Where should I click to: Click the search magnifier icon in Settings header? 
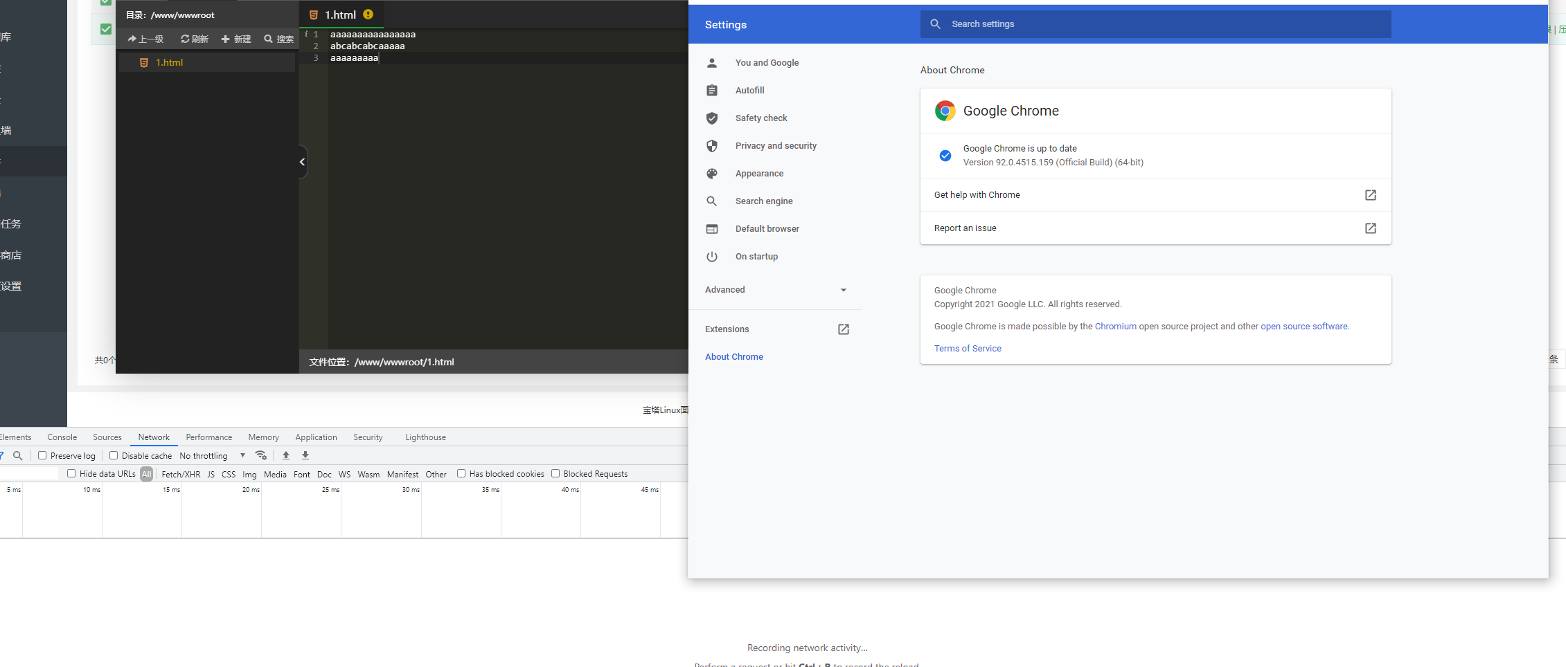[x=935, y=24]
